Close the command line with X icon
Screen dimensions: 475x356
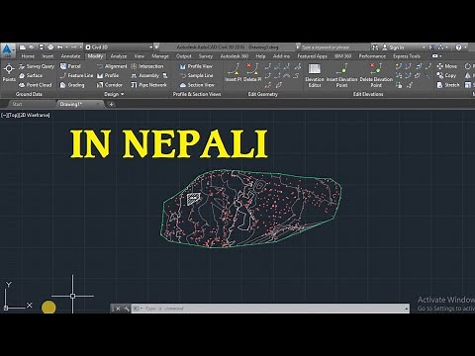click(x=118, y=309)
